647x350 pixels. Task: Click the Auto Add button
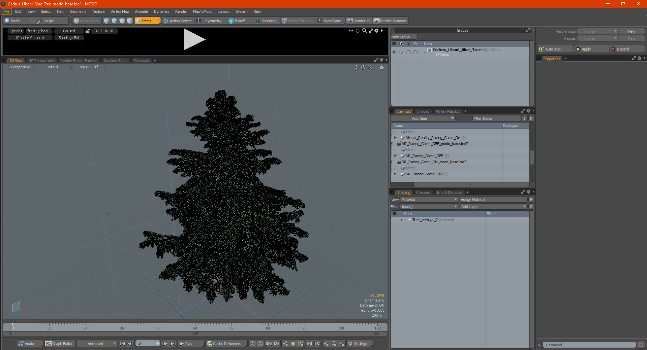[555, 49]
